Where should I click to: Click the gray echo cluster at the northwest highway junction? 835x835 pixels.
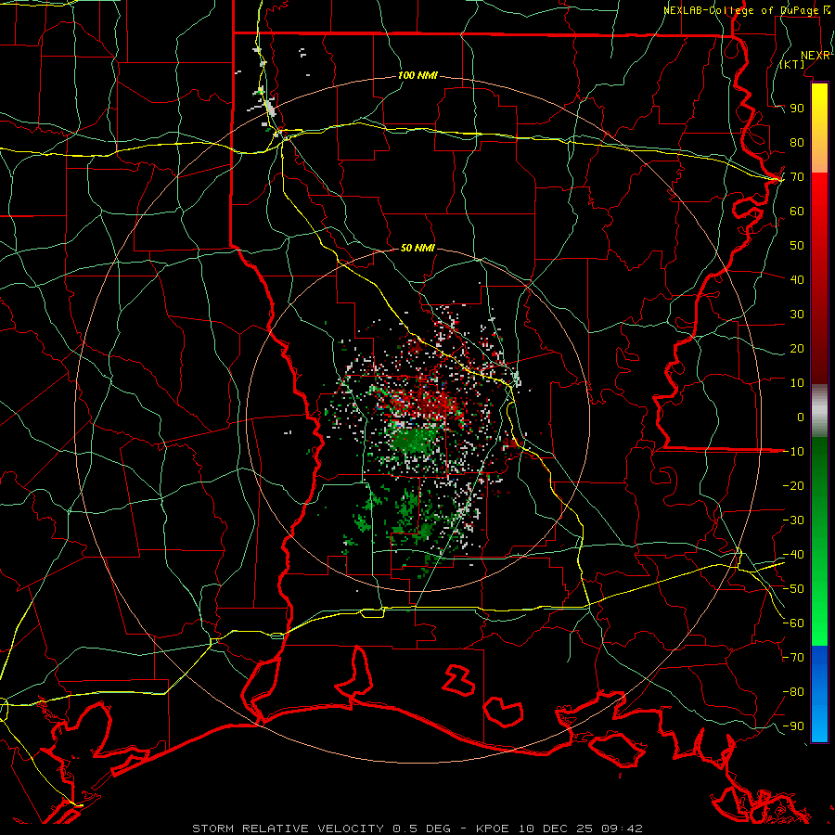(x=269, y=109)
